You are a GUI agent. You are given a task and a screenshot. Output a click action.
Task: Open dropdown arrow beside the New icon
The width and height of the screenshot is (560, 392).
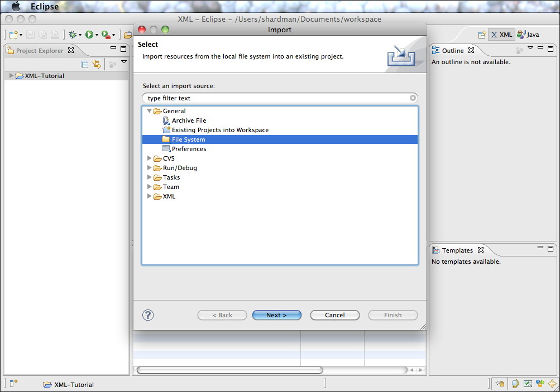pos(21,35)
